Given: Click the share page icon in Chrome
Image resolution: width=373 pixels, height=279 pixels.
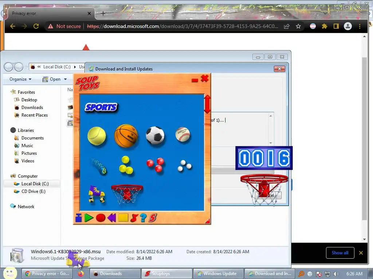Looking at the screenshot, I should coord(287,26).
